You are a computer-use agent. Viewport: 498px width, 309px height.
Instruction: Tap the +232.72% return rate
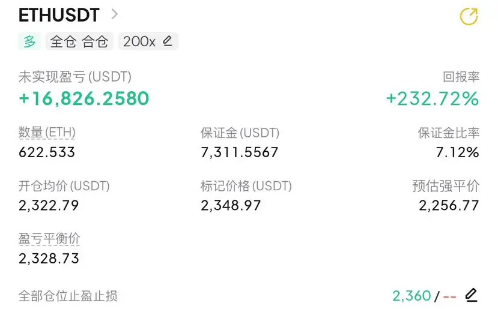tap(433, 98)
